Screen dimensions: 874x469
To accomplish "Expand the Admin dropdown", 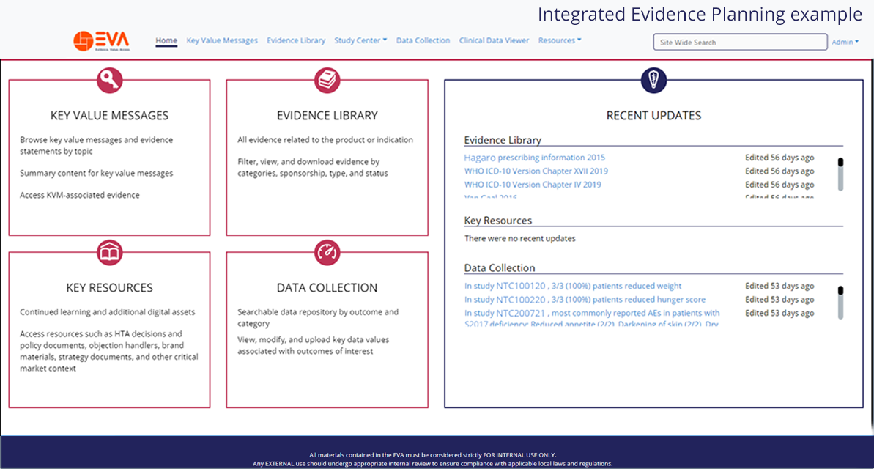I will (845, 42).
